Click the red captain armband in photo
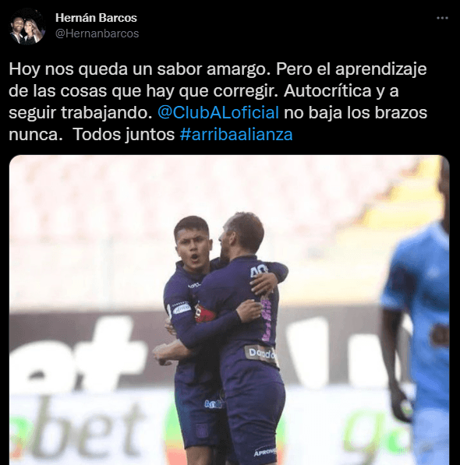The width and height of the screenshot is (460, 465). click(x=204, y=315)
